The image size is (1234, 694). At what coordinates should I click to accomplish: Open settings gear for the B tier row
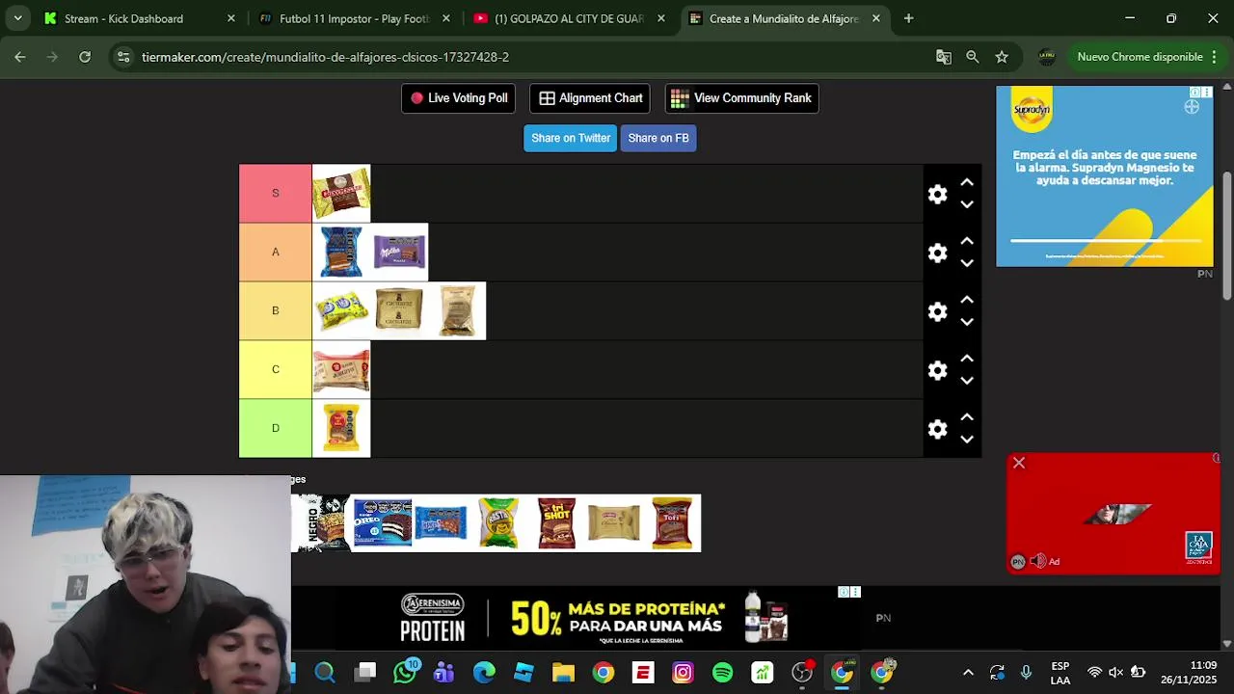937,311
